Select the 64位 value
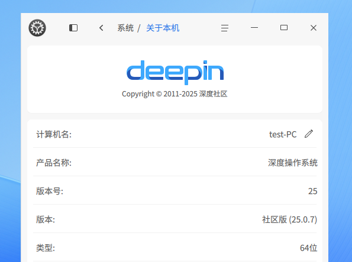The width and height of the screenshot is (352, 262). point(309,248)
